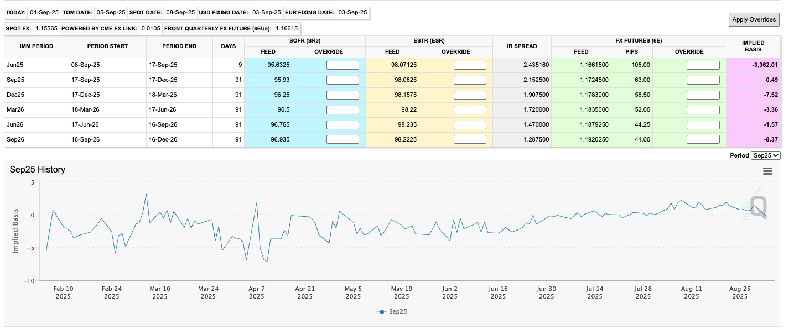Click FX Futures override field for Sep25
The image size is (794, 329).
[x=703, y=80]
